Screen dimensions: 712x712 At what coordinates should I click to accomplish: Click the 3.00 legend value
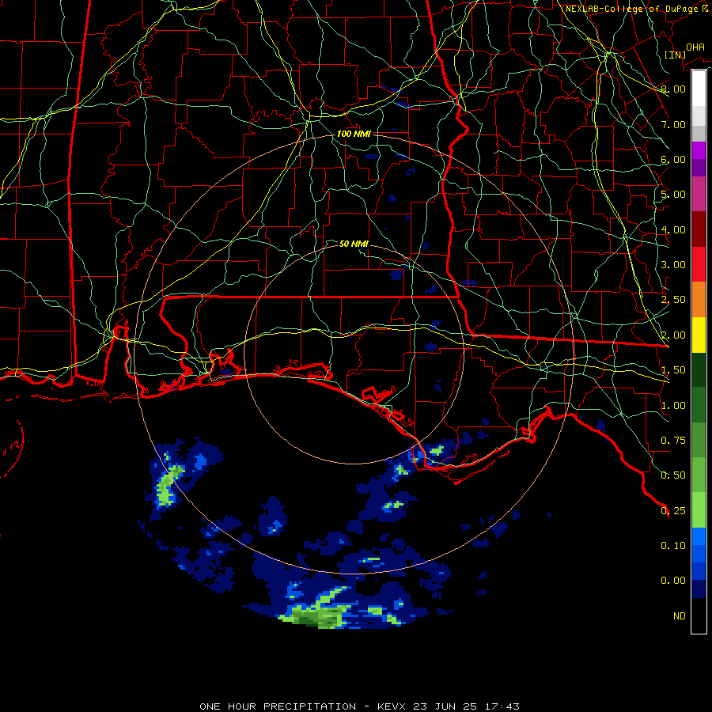tap(673, 265)
